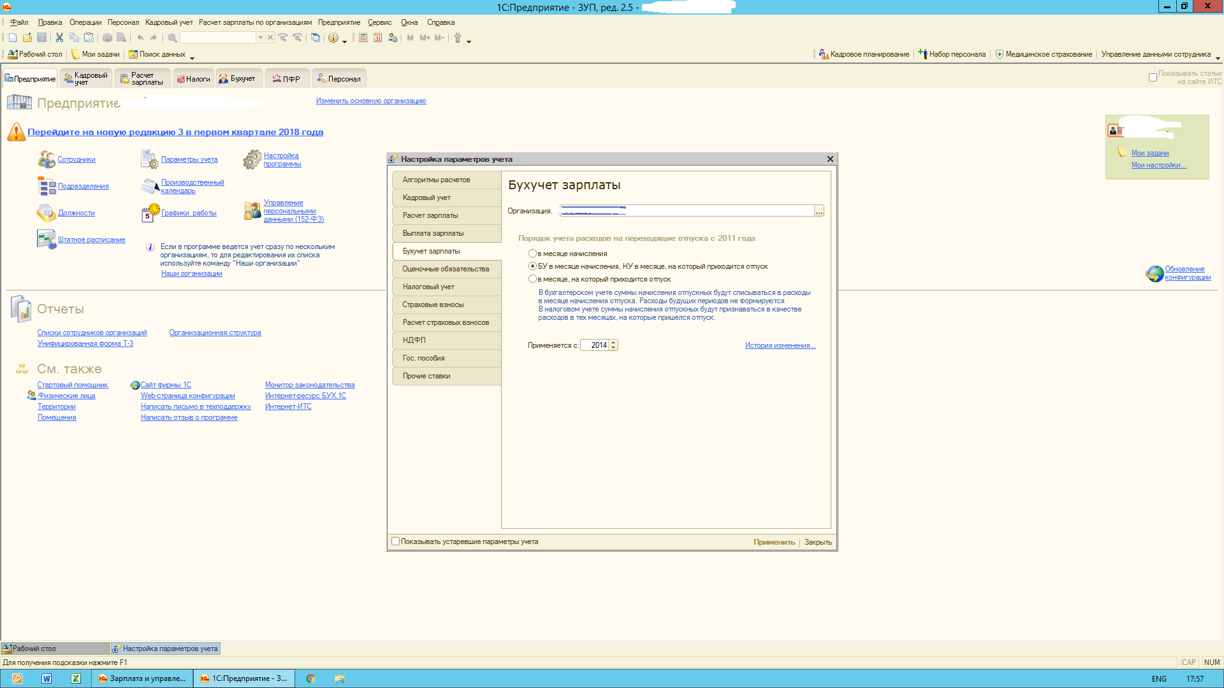
Task: Open 'История изменения...' link
Action: (780, 345)
